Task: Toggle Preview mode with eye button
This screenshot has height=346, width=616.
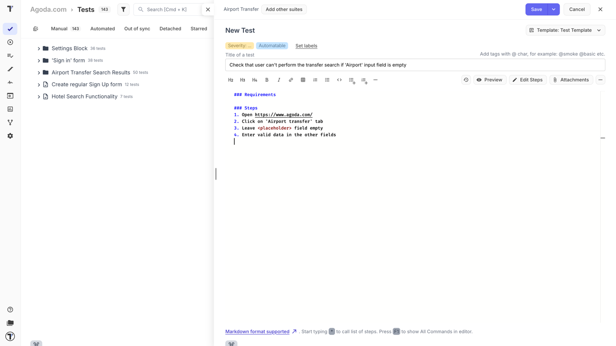Action: click(489, 80)
